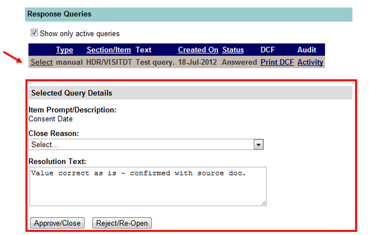Click the resize handle of Resolution Text box

pos(264,203)
